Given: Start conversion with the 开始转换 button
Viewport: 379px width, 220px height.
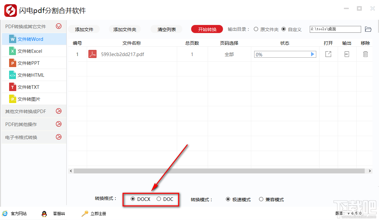Looking at the screenshot, I should (207, 29).
